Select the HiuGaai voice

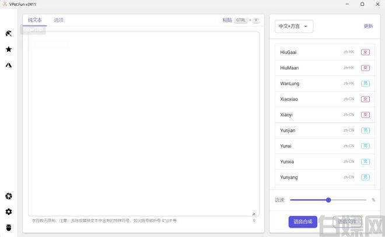coord(325,52)
